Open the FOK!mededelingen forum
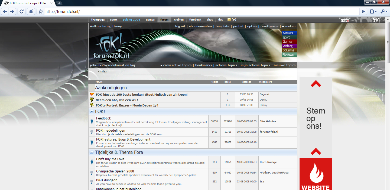The width and height of the screenshot is (390, 190). pyautogui.click(x=110, y=131)
